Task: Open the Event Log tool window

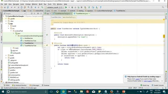Action: (x=145, y=85)
